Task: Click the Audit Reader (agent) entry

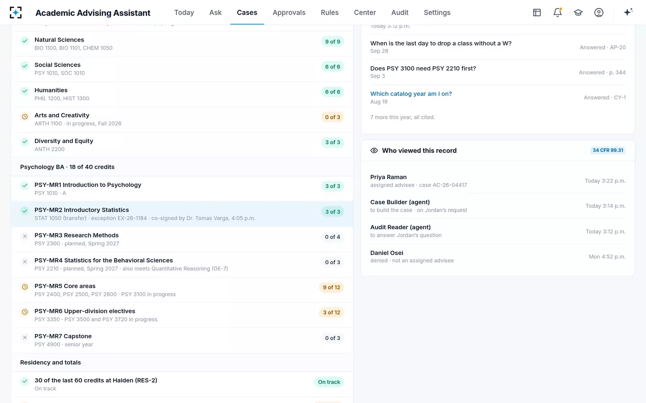Action: (x=498, y=231)
